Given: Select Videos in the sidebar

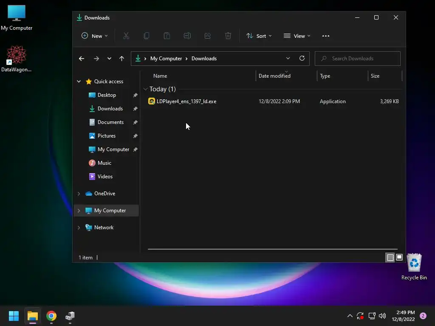Looking at the screenshot, I should coord(105,177).
